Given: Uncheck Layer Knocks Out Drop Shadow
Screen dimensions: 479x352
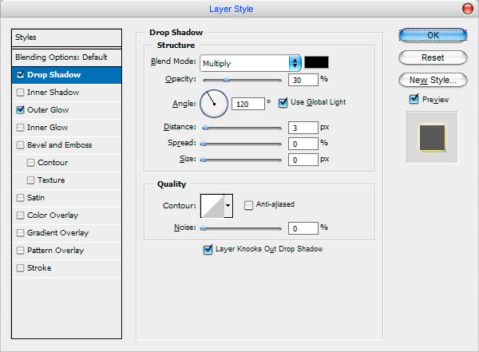Looking at the screenshot, I should 208,249.
